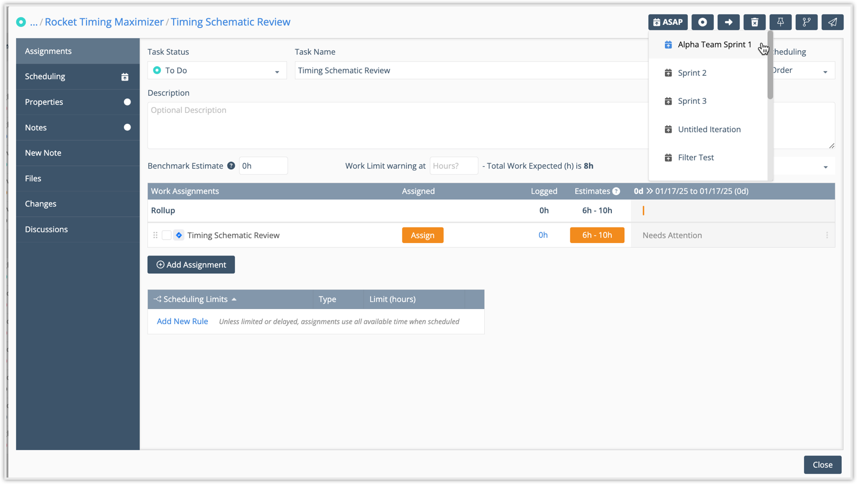This screenshot has height=484, width=857.
Task: Click the blue diamond assignment type icon
Action: (179, 235)
